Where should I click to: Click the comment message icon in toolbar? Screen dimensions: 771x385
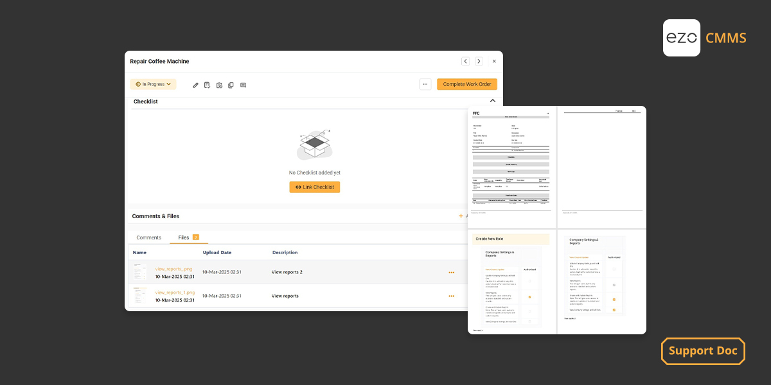[243, 85]
